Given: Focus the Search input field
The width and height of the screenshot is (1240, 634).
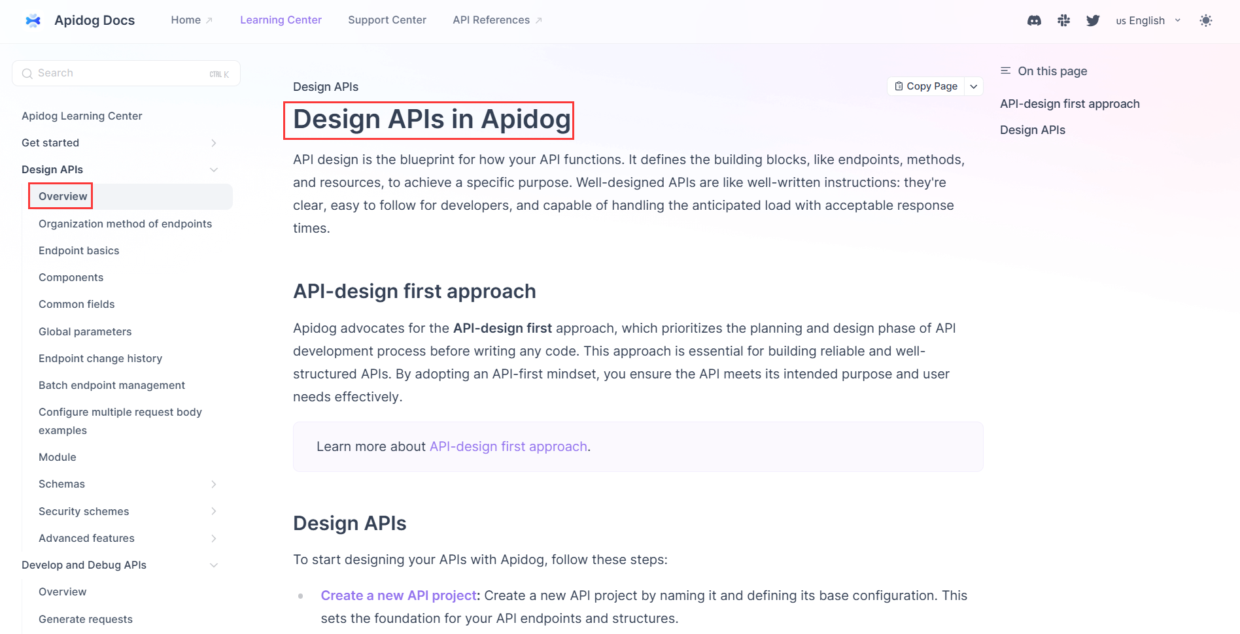Looking at the screenshot, I should point(126,73).
